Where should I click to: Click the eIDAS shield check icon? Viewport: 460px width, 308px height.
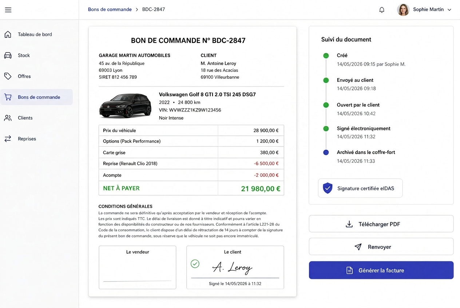click(x=328, y=188)
